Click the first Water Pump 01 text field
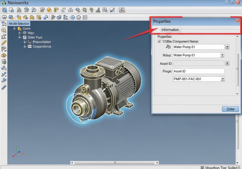242x169 pixels. 199,47
